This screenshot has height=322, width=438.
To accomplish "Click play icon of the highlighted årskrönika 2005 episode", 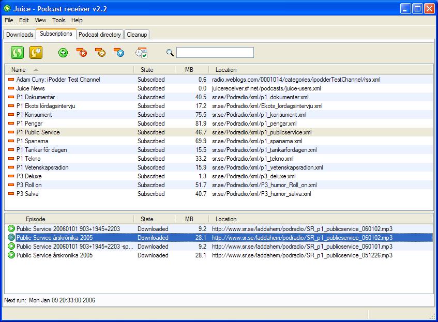I will (x=11, y=237).
